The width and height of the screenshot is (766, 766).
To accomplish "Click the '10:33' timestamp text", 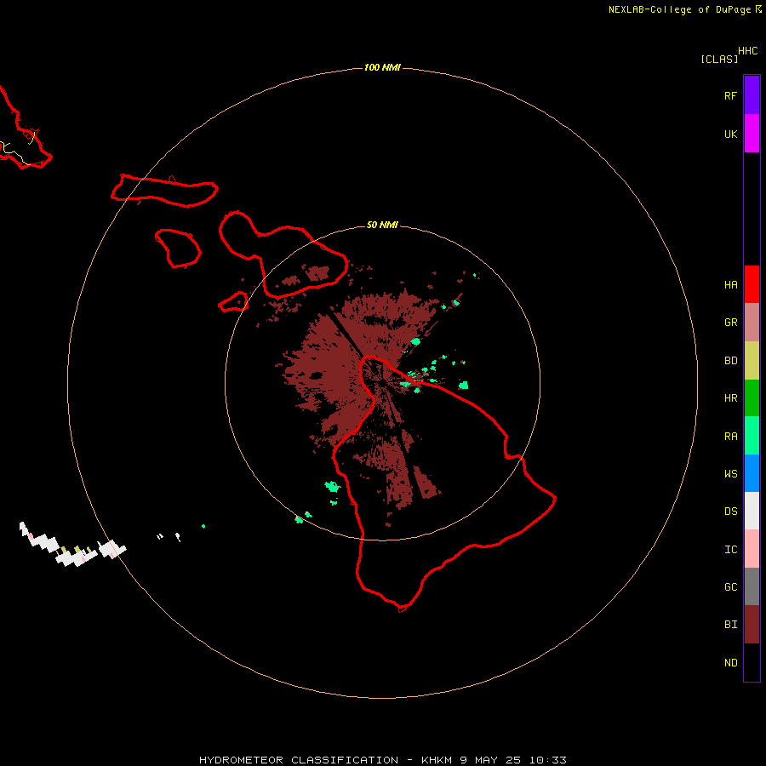I will click(x=547, y=760).
